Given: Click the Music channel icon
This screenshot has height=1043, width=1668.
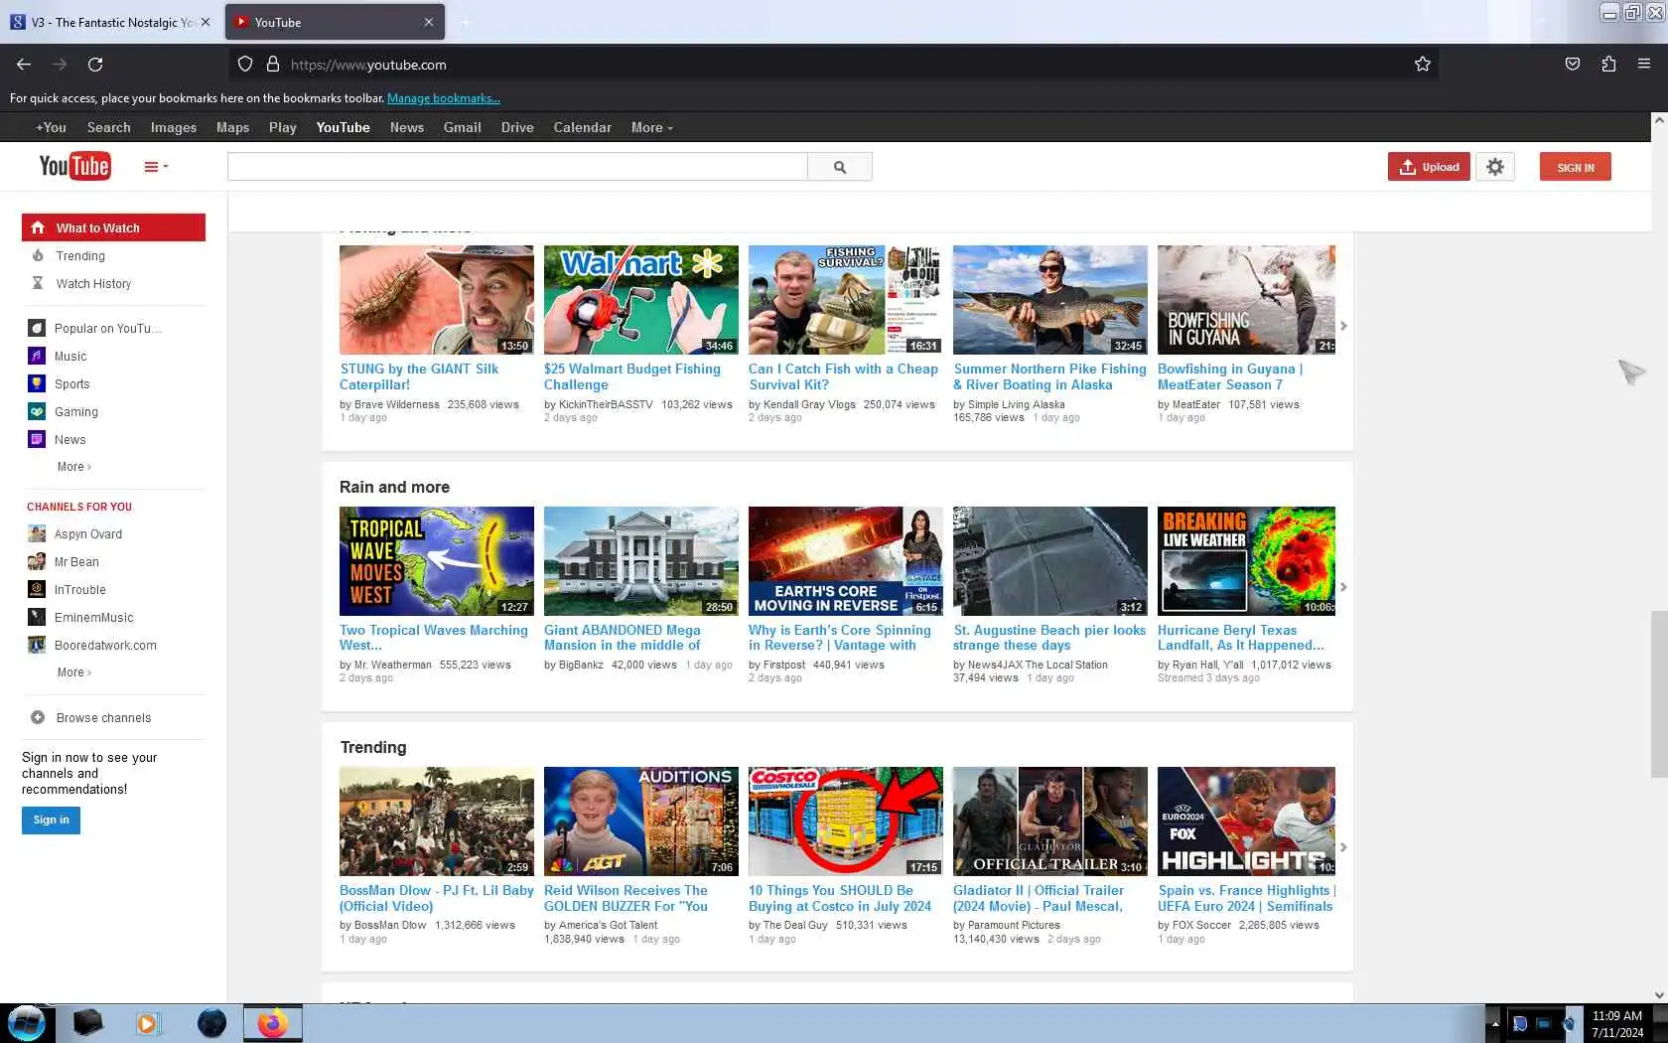Looking at the screenshot, I should click(37, 356).
